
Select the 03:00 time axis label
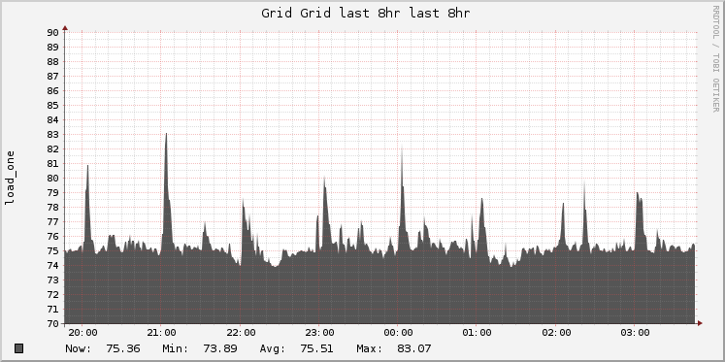[x=635, y=333]
